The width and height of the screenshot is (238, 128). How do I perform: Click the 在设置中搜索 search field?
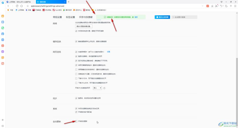[x=185, y=17]
